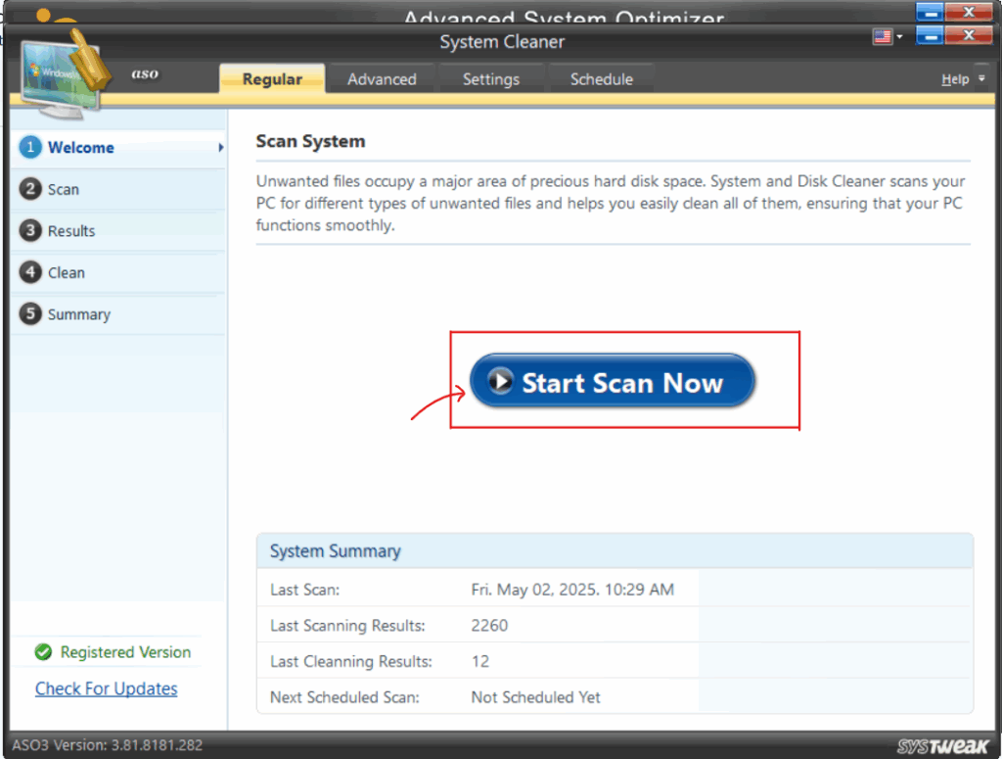
Task: Click the ASO3 Version text in status bar
Action: tap(108, 745)
